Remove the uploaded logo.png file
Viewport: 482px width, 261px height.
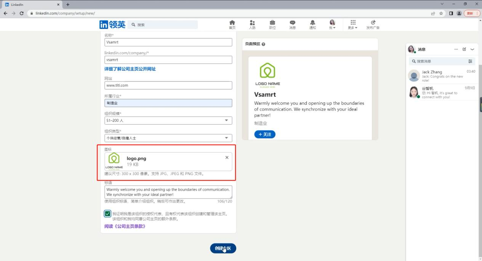[x=227, y=158]
